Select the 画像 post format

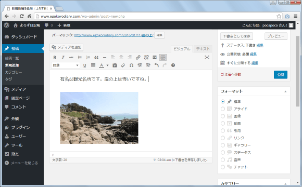pyautogui.click(x=223, y=116)
